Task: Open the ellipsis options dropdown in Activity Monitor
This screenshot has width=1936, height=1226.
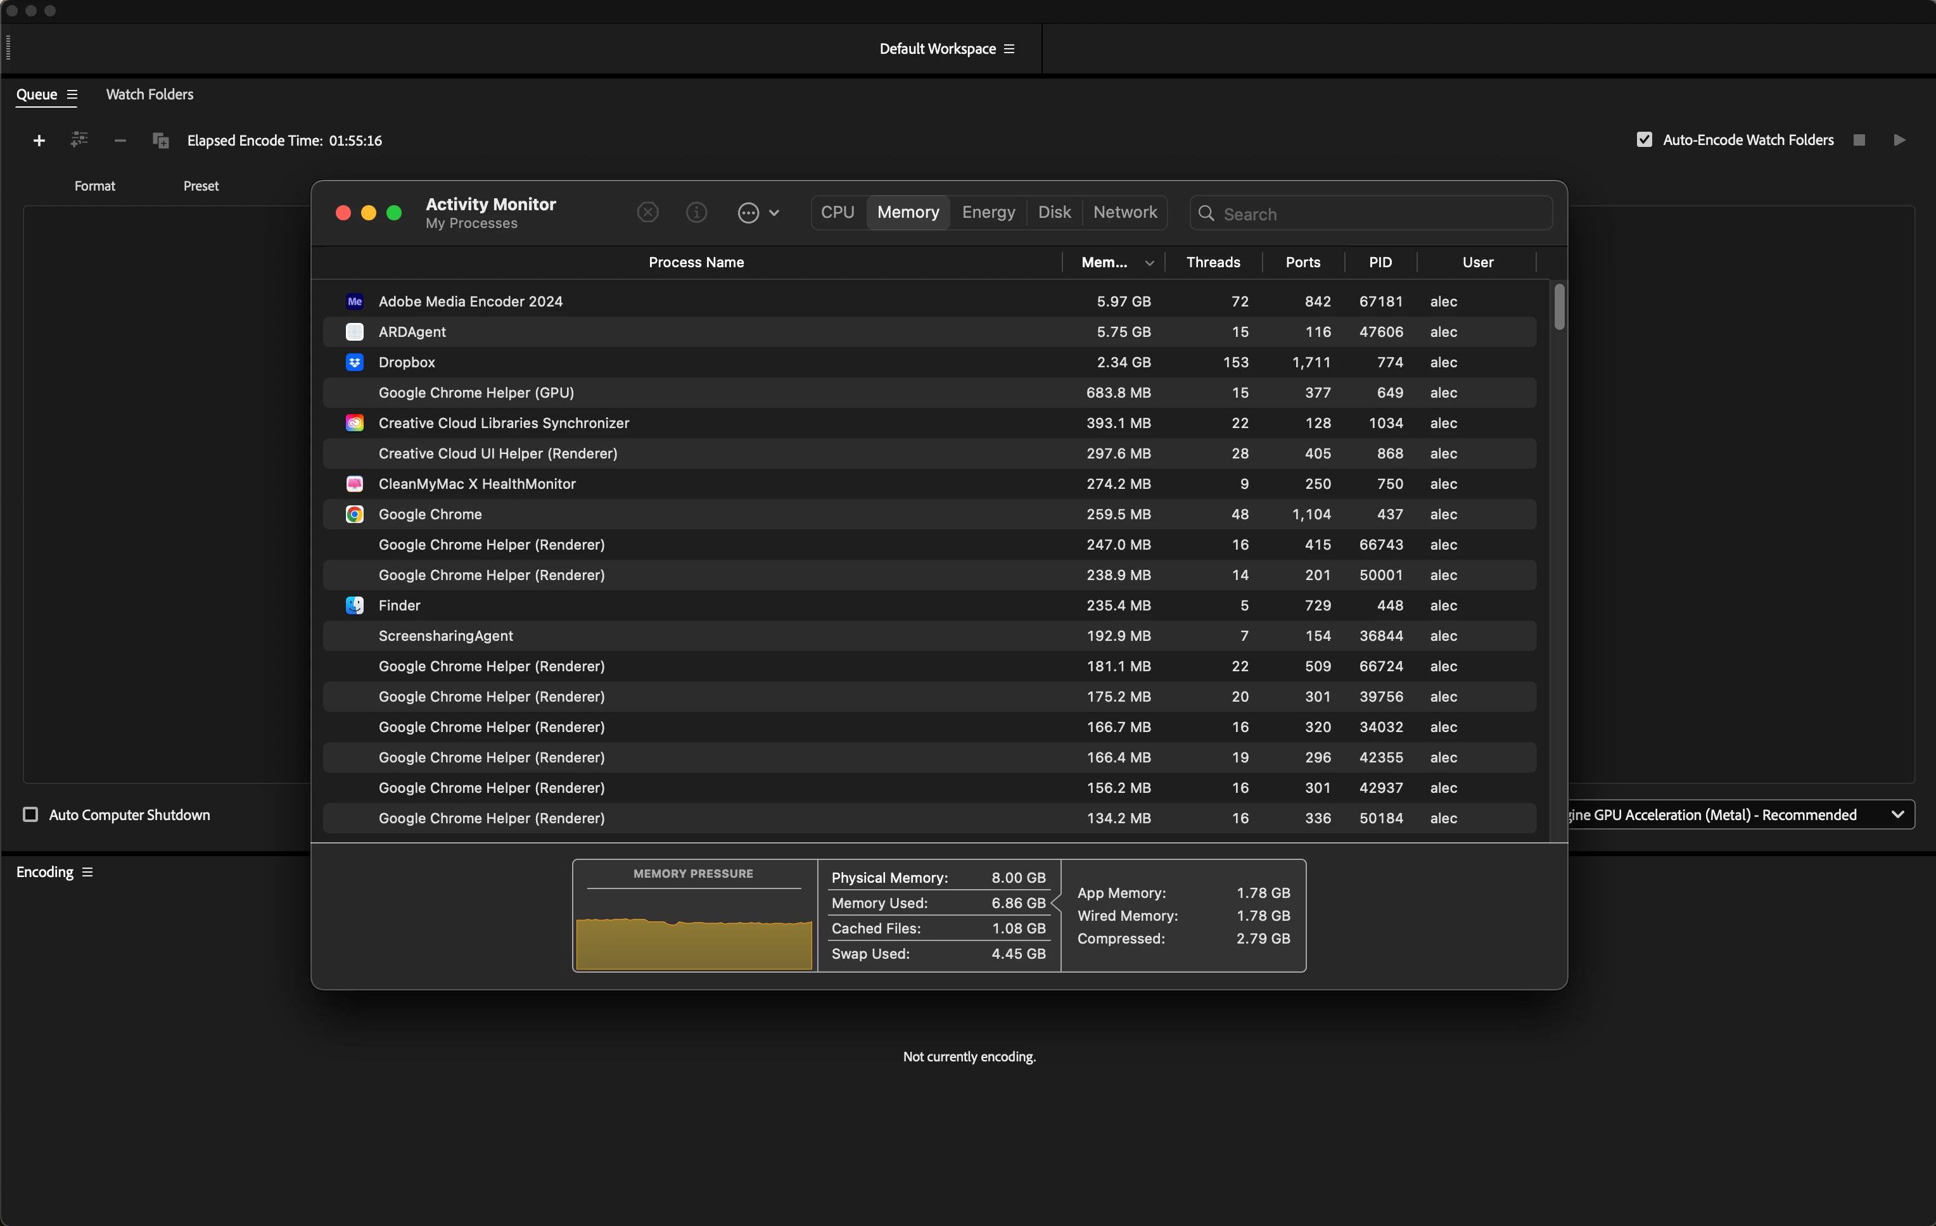Action: click(757, 213)
